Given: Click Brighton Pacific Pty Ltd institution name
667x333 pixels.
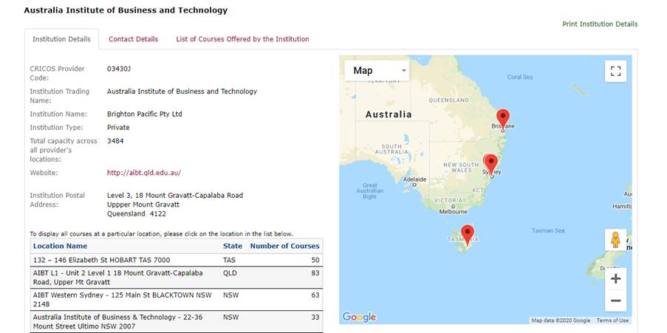Looking at the screenshot, I should [145, 114].
